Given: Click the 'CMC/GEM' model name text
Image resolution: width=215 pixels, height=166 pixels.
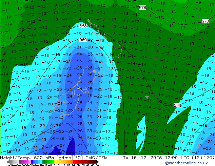Looking at the screenshot, I should [96, 158].
